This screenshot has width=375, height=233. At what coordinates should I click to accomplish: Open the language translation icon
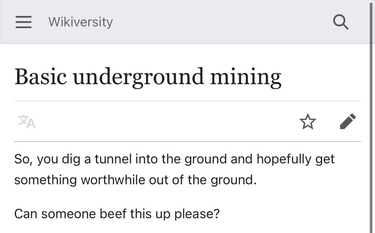pos(27,121)
